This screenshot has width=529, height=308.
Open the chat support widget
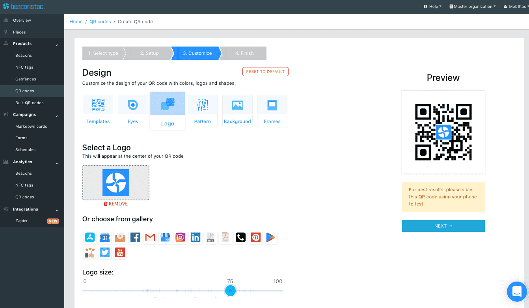(517, 291)
